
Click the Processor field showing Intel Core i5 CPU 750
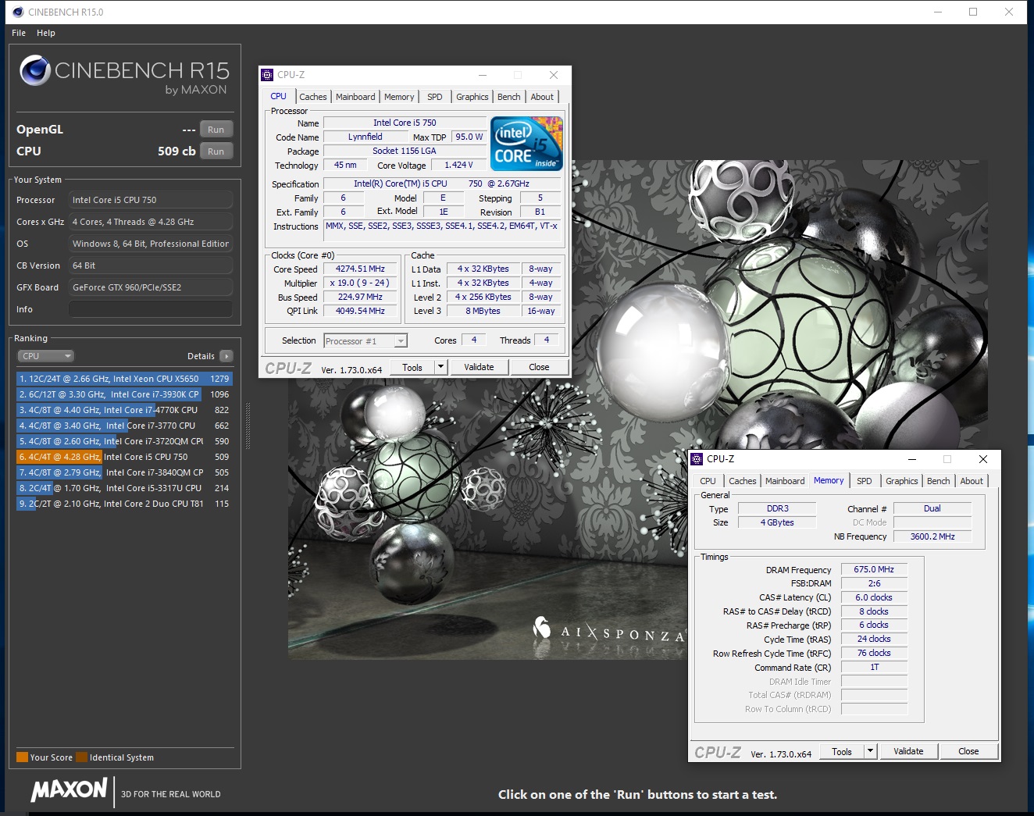pyautogui.click(x=151, y=200)
